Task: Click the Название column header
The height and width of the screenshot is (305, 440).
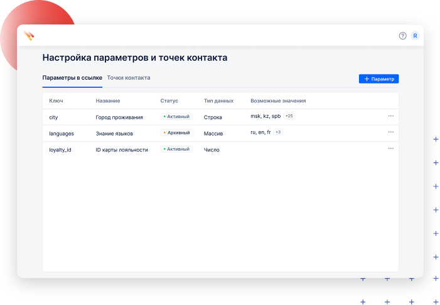Action: pyautogui.click(x=108, y=100)
